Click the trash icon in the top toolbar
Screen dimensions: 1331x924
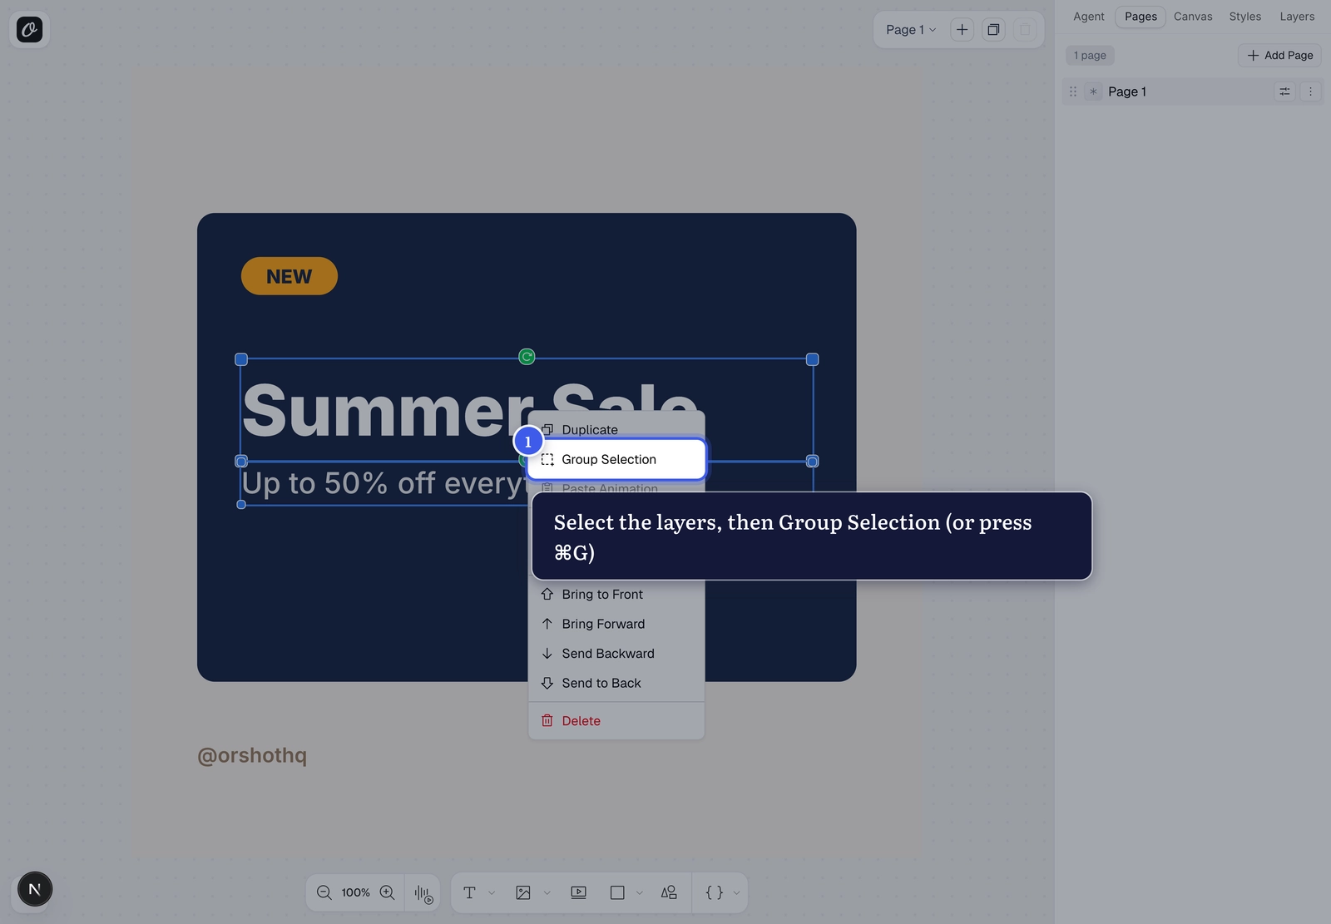1025,30
